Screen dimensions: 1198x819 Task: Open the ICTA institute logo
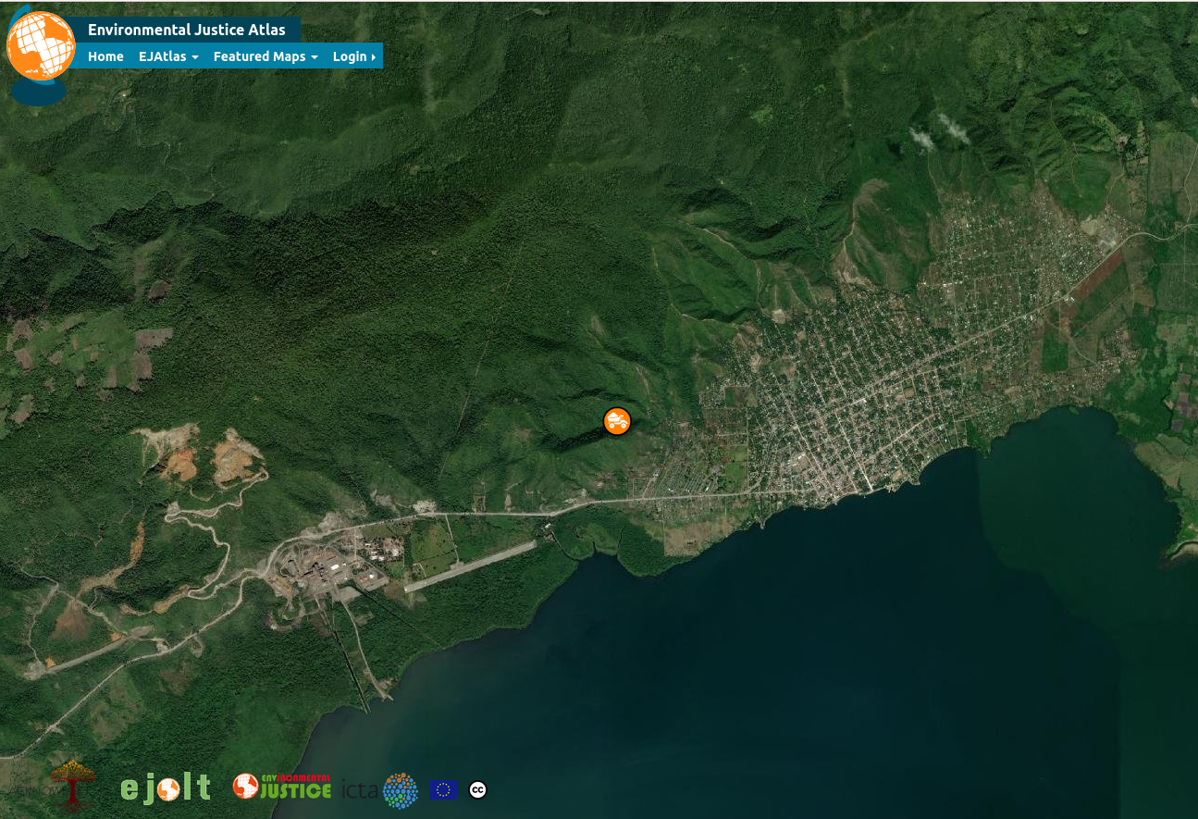[x=380, y=789]
